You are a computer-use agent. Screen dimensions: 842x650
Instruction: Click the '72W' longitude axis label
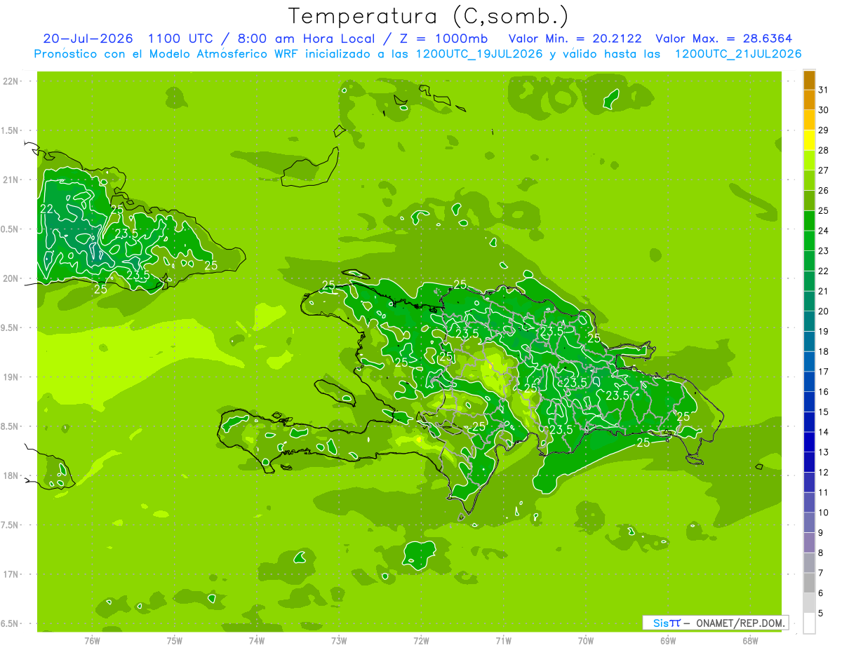tap(421, 641)
